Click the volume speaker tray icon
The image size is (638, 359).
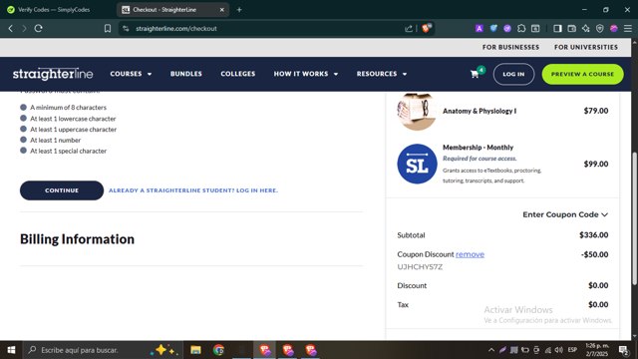click(558, 350)
